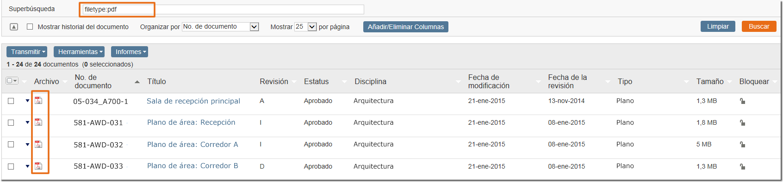
Task: Click Superbúsqueda field containing filetype:pdf
Action: coord(223,9)
